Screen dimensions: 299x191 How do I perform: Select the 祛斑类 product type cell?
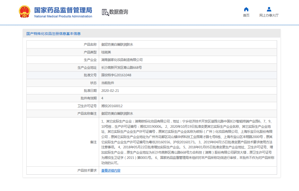tap(106, 52)
